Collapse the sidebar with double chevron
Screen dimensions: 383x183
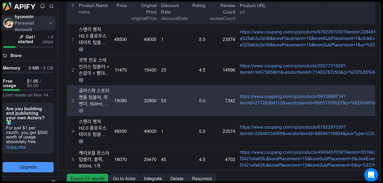[x=53, y=181]
